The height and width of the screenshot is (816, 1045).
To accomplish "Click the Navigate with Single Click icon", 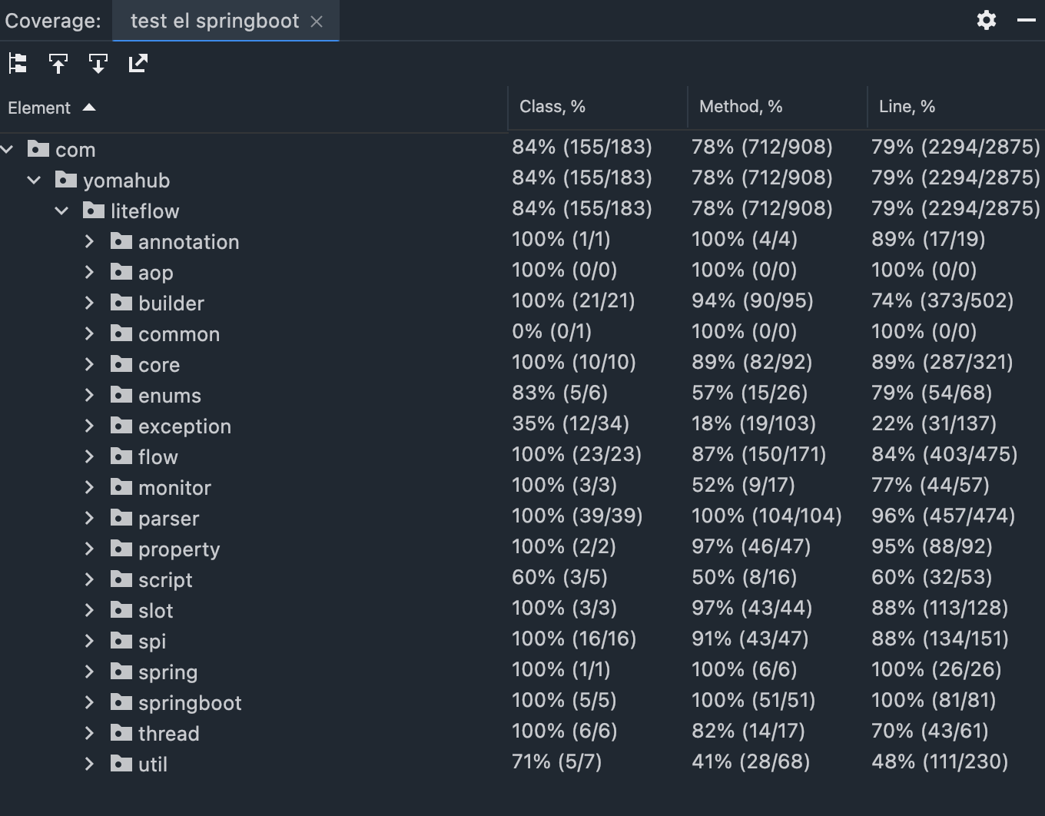I will 58,63.
